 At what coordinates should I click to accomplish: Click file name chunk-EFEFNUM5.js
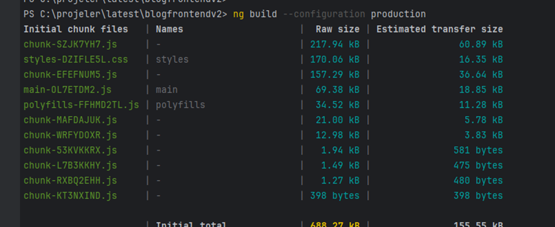click(70, 75)
